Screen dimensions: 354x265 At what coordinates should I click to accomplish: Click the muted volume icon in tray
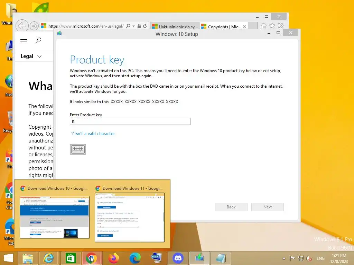pos(309,258)
